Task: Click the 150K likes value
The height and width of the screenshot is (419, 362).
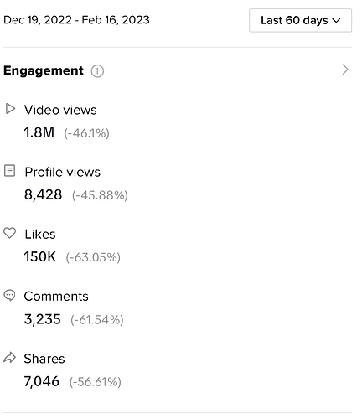Action: click(x=40, y=256)
